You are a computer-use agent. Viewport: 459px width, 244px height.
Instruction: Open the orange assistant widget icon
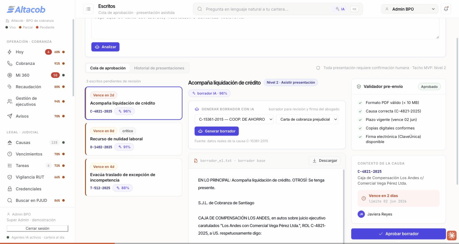[451, 235]
